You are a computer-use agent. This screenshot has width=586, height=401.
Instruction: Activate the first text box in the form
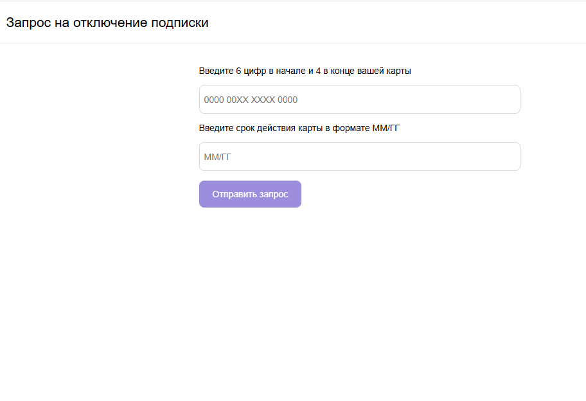click(359, 100)
